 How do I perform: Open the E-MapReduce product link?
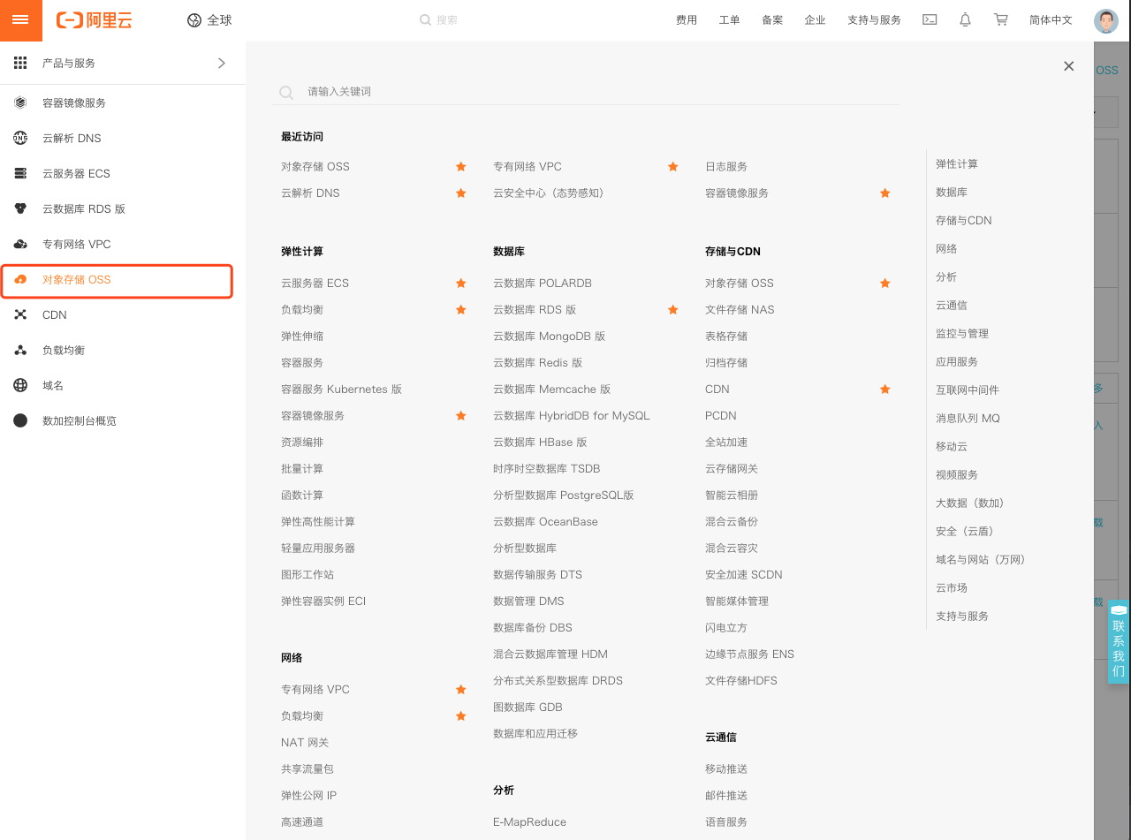point(530,821)
